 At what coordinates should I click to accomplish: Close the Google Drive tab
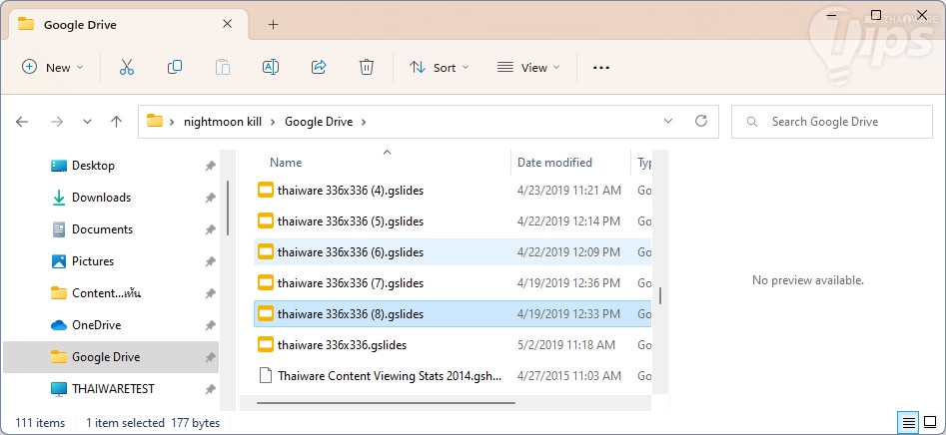(228, 24)
